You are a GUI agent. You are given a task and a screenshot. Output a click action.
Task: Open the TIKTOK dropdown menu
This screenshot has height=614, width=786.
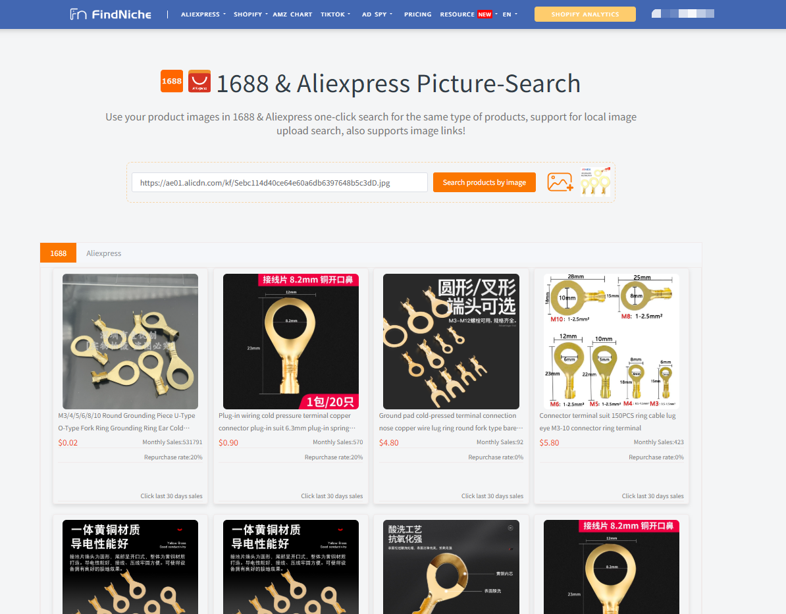[x=335, y=14]
